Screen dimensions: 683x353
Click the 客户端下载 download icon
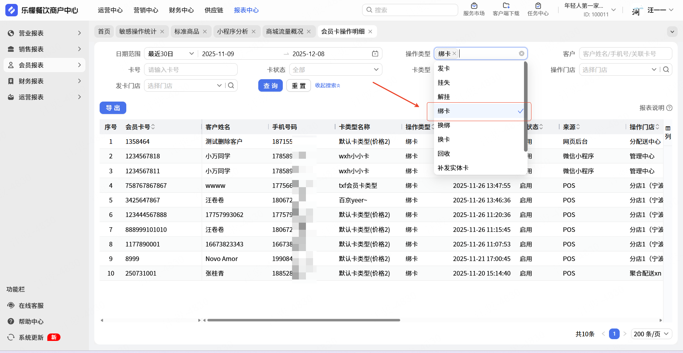(506, 6)
